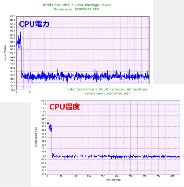Screen dimensions: 184x187
Task: Click the 'Power [Watts]' axis label
Action: tap(5, 53)
